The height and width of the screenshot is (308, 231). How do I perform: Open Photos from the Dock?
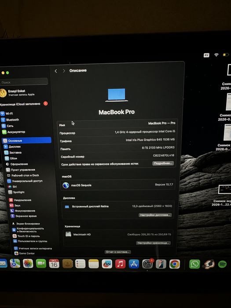[28, 264]
